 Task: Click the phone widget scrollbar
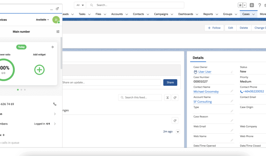pyautogui.click(x=61, y=53)
